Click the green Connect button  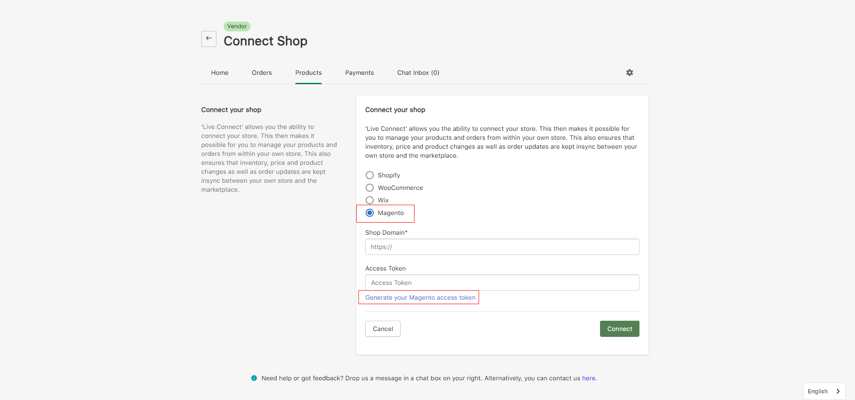coord(620,329)
